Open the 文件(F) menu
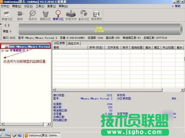The width and height of the screenshot is (185, 138). click(5, 6)
